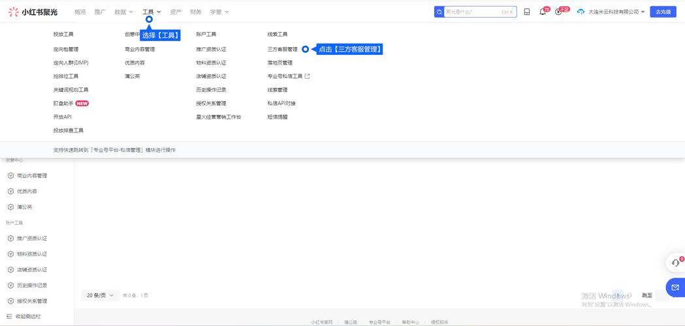The width and height of the screenshot is (685, 326).
Task: Click the mobile device icon in header
Action: pyautogui.click(x=526, y=12)
